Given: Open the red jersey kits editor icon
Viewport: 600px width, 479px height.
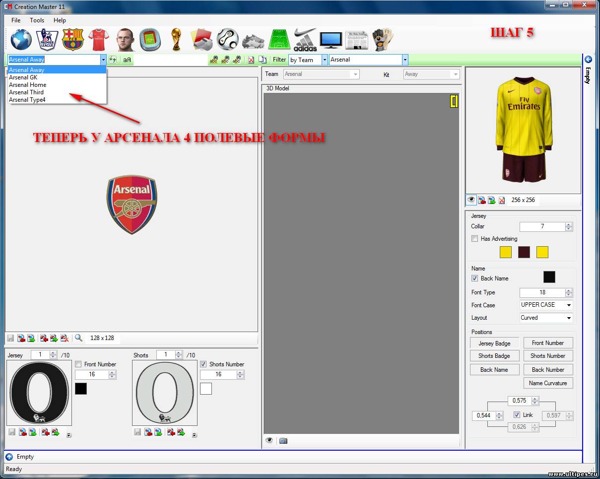Looking at the screenshot, I should [98, 40].
